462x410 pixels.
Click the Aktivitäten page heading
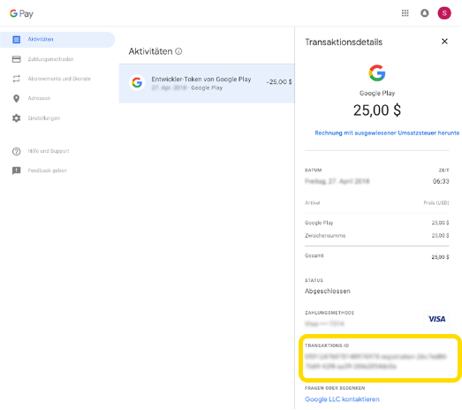click(x=150, y=51)
